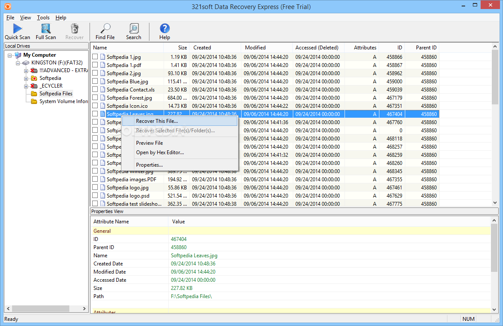
Task: Tick the checkbox for Softpedia 2.jpg
Action: (95, 73)
